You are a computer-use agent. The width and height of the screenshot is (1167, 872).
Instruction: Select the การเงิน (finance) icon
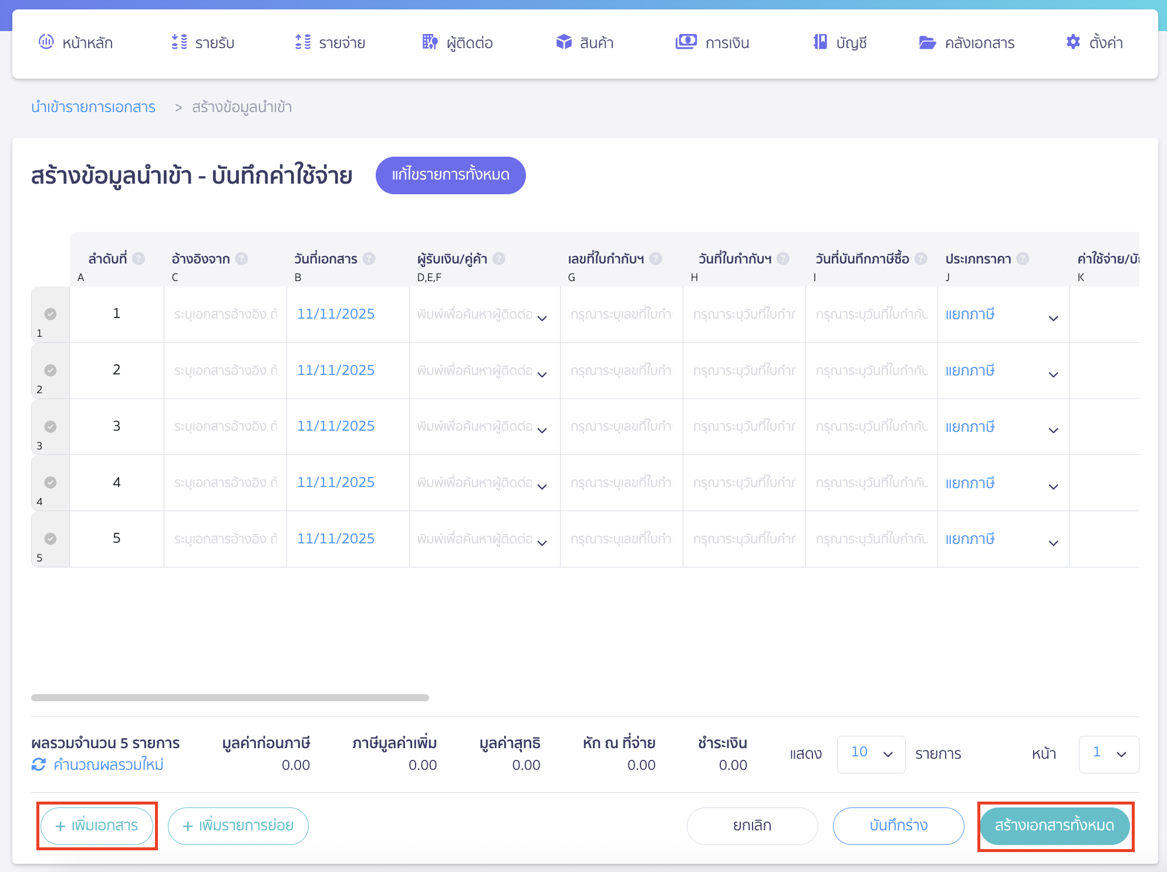point(687,42)
